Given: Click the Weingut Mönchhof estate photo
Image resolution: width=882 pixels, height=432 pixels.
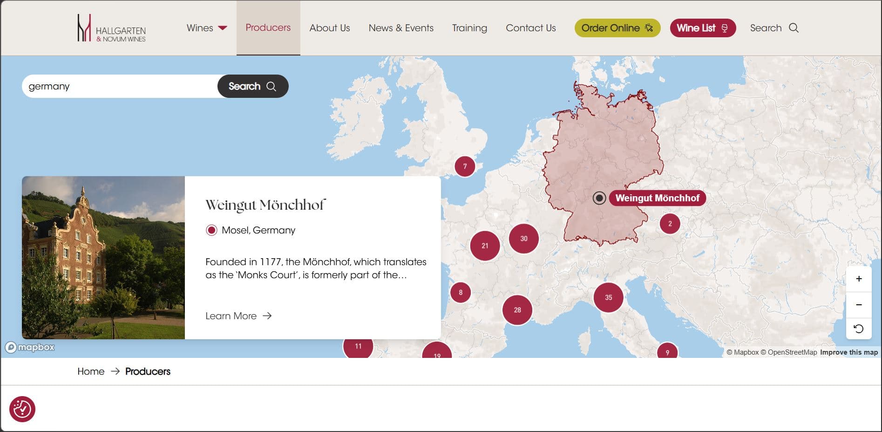Looking at the screenshot, I should coord(103,258).
